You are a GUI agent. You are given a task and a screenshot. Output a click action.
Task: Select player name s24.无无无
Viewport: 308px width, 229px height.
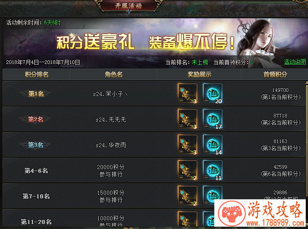tap(111, 119)
